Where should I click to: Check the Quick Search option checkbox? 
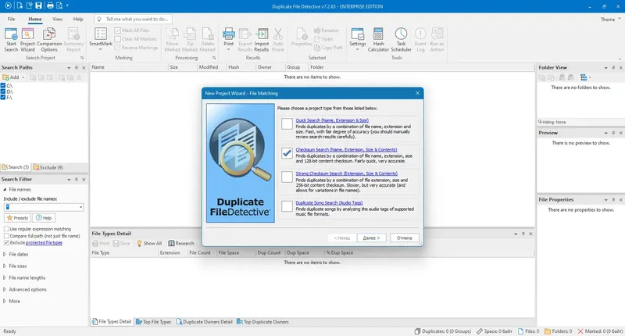pos(287,124)
